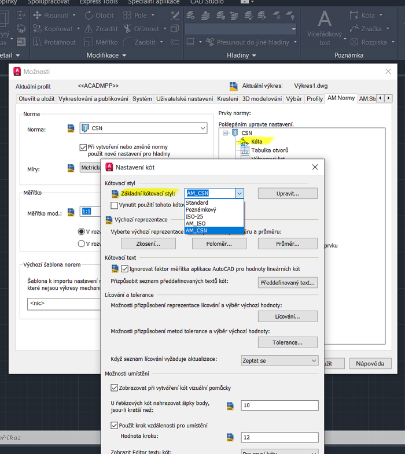Collapse the CSN tree node
405x454 pixels.
[225, 133]
